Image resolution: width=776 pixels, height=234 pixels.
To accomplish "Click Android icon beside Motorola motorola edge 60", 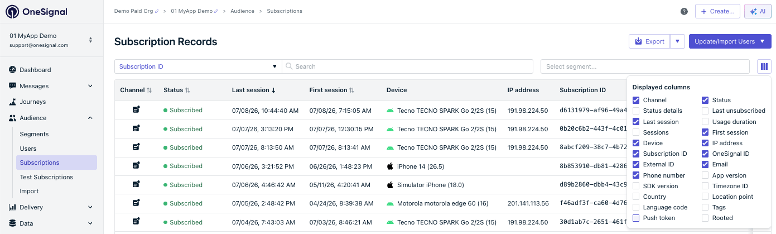I will click(390, 203).
